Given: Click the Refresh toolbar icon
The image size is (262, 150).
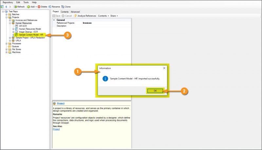Looking at the screenshot, I should (x=15, y=7).
